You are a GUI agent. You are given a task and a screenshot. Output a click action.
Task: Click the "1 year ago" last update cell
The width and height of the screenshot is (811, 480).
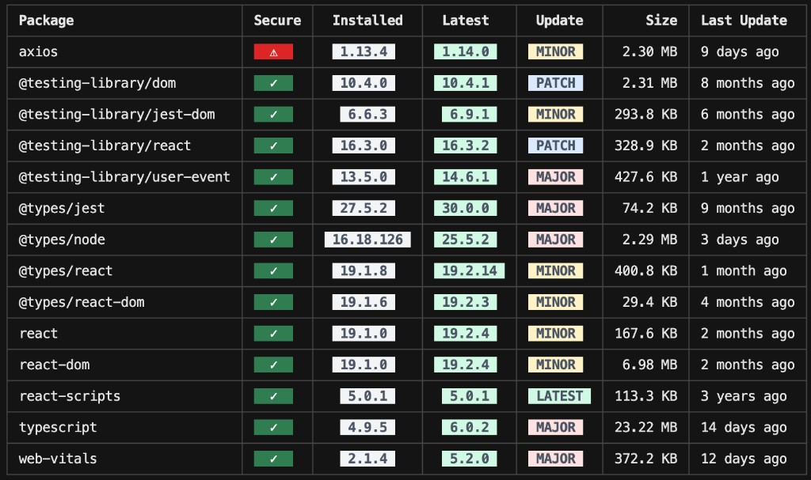pos(740,176)
